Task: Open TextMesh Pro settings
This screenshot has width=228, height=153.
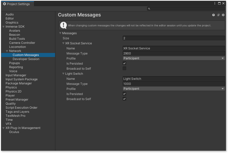Action: coord(15,116)
